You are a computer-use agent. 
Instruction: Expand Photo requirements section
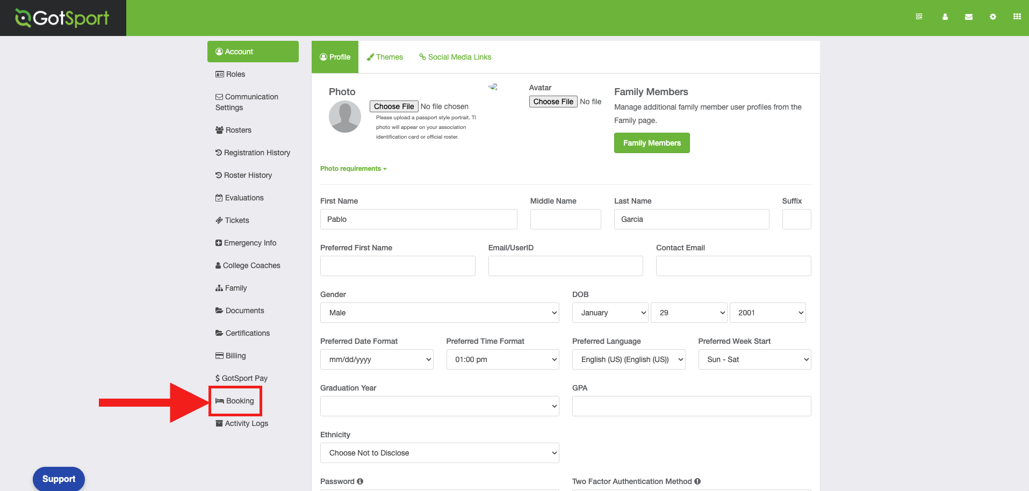[353, 169]
